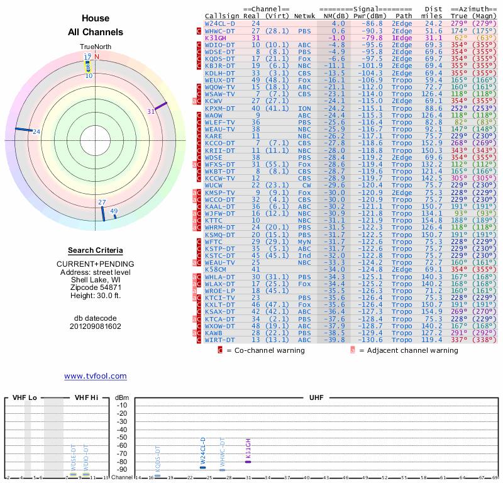Click the C icon beside WLEF-TV
The width and height of the screenshot is (503, 483).
(199, 122)
